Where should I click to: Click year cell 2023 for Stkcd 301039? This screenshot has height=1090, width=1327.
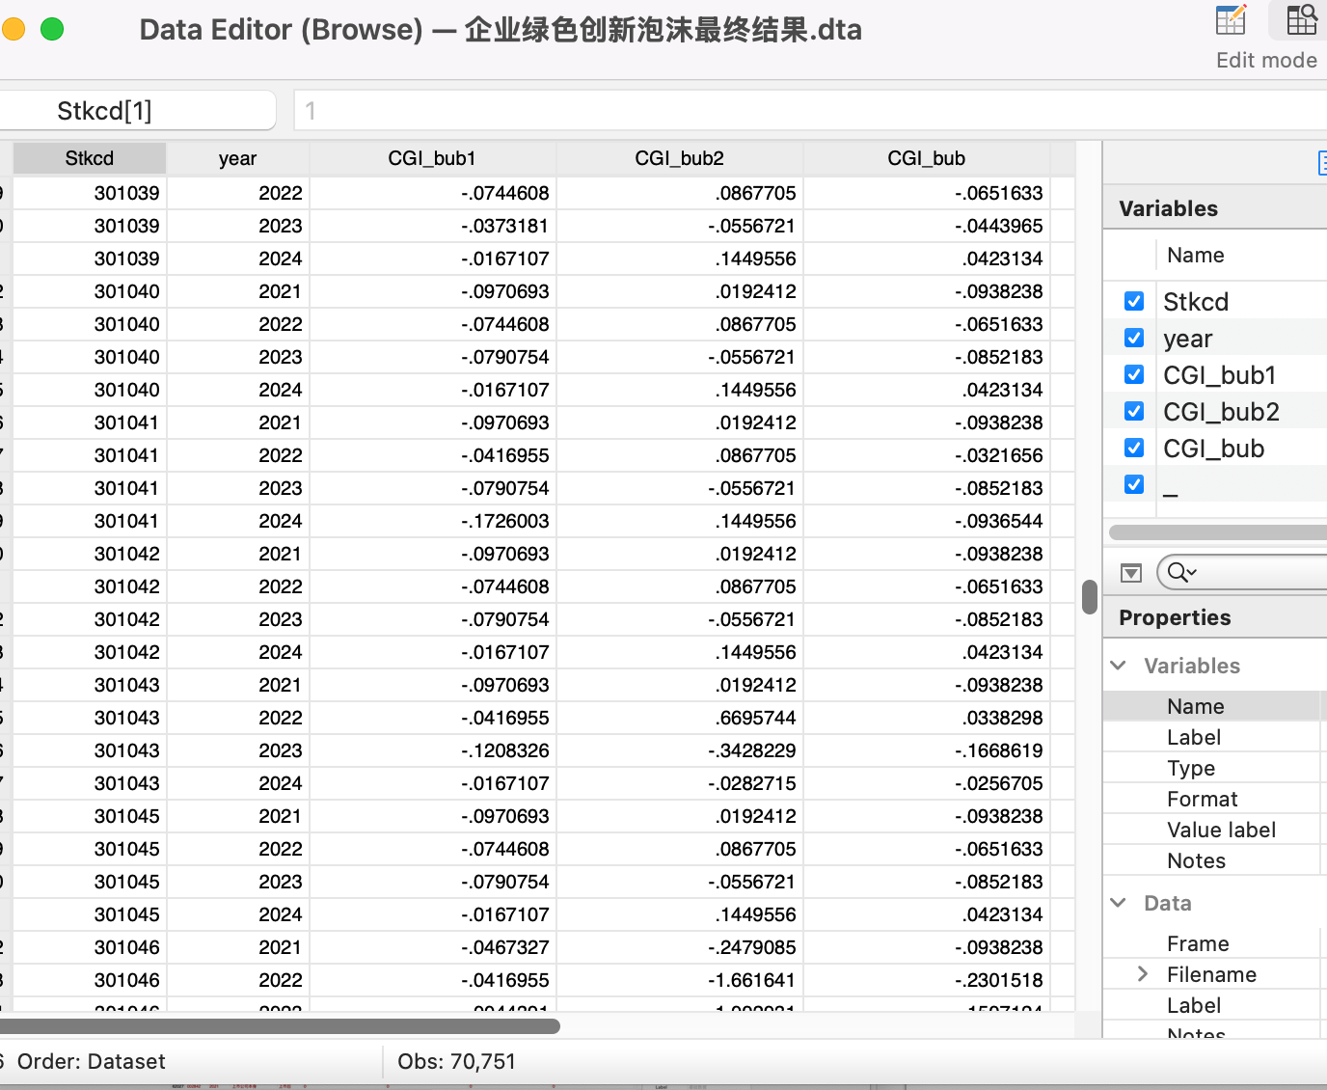(x=238, y=226)
